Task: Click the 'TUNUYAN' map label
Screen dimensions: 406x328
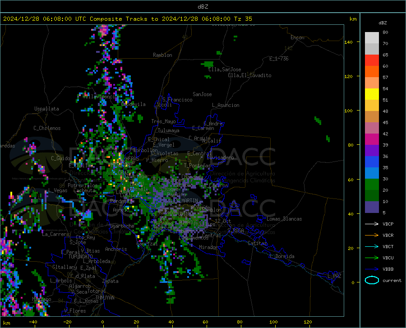Action: click(105, 298)
